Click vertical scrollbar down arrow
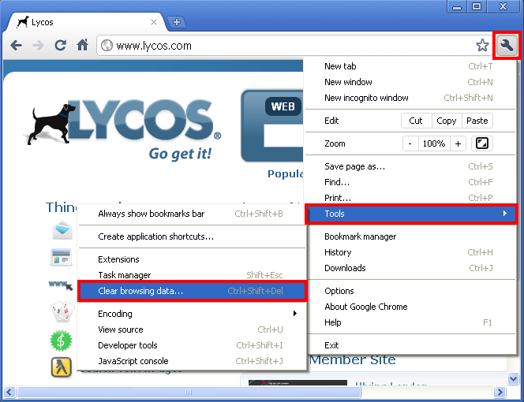 pyautogui.click(x=513, y=379)
